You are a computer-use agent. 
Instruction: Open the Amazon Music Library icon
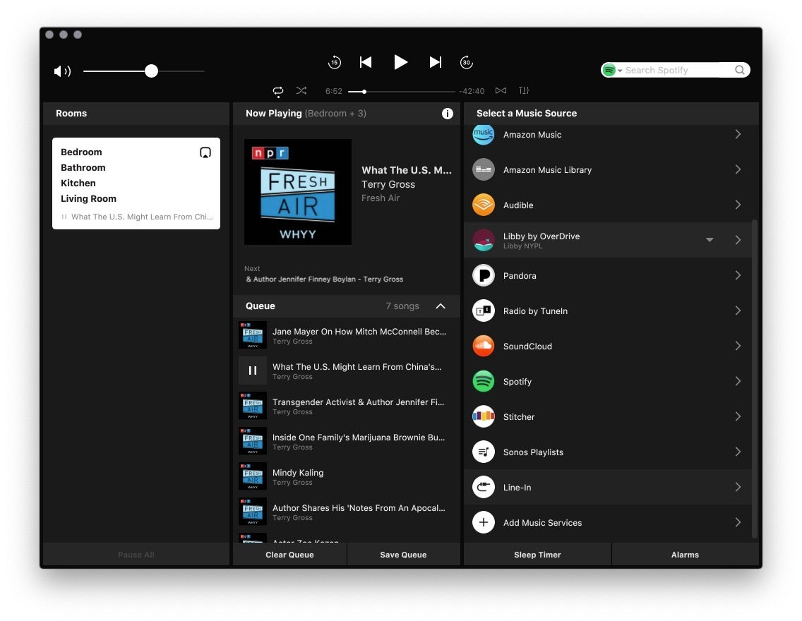pos(484,169)
